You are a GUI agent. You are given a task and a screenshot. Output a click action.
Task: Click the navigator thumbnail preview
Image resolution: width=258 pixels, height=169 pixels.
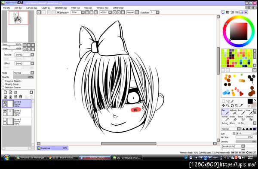pos(18,18)
